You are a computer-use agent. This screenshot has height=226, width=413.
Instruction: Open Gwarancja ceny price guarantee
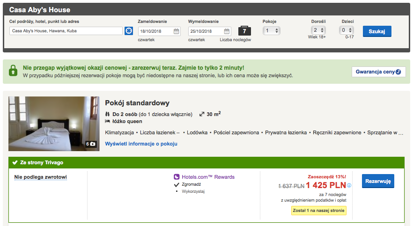pyautogui.click(x=378, y=72)
